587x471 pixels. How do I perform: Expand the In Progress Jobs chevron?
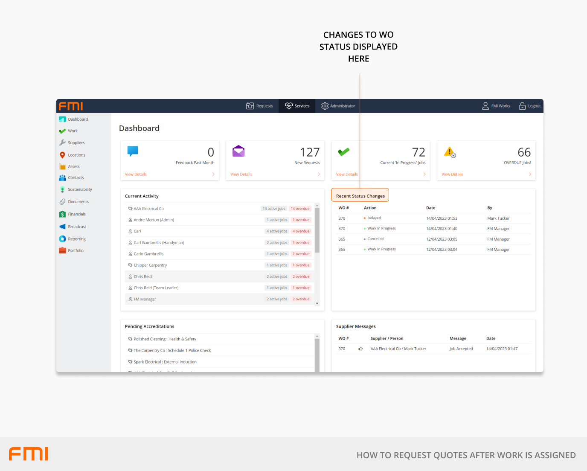pyautogui.click(x=424, y=174)
